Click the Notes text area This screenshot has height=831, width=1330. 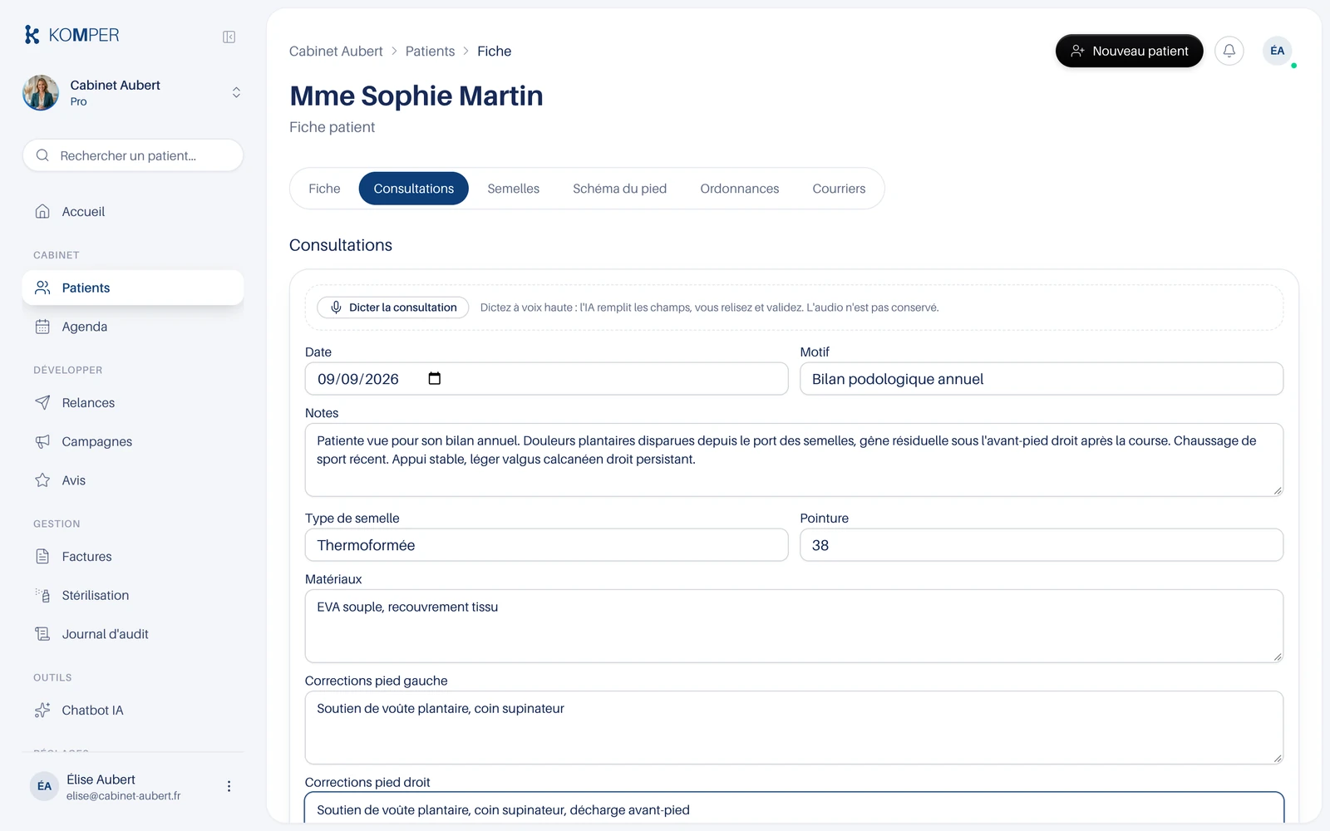click(794, 460)
